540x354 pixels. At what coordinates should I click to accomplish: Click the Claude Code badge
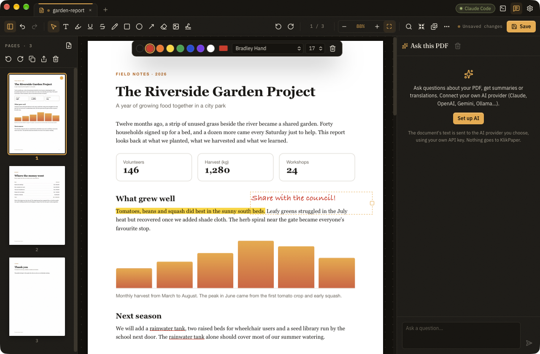(x=475, y=8)
